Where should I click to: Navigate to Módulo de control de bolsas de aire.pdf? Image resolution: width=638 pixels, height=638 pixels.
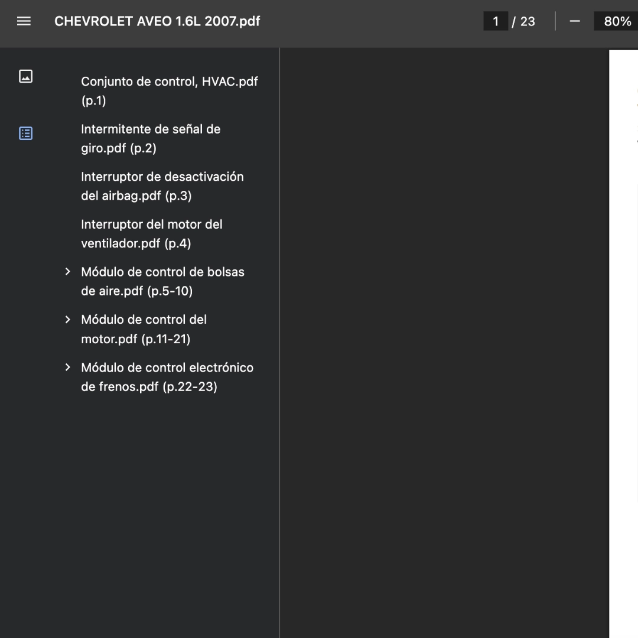[162, 281]
